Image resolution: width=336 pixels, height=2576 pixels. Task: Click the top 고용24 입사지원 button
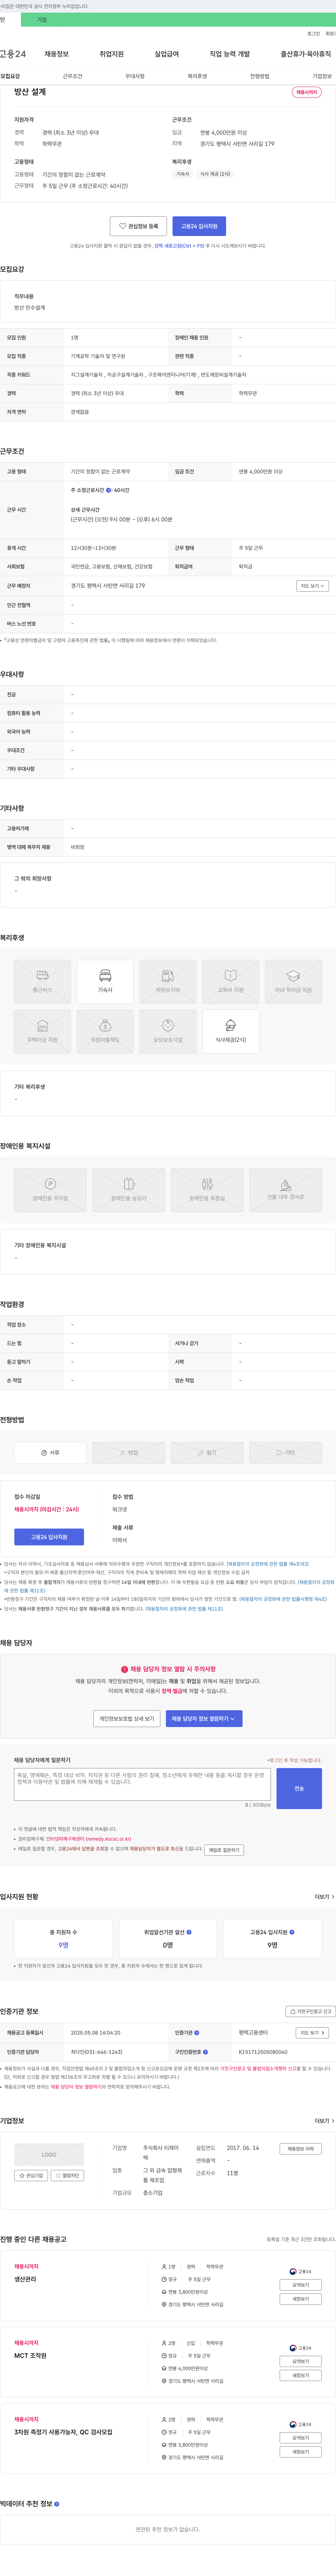click(199, 226)
